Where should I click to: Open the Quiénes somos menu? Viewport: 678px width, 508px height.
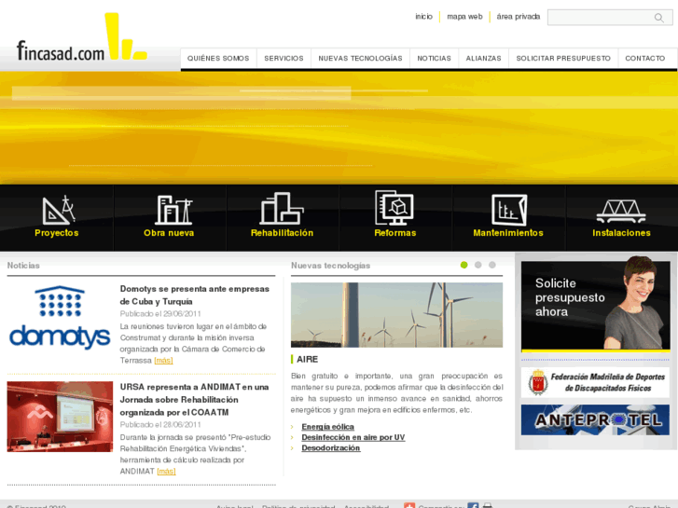[x=218, y=59]
